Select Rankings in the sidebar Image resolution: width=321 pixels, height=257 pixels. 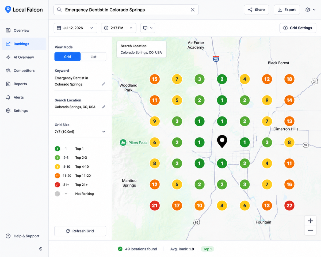[x=24, y=44]
